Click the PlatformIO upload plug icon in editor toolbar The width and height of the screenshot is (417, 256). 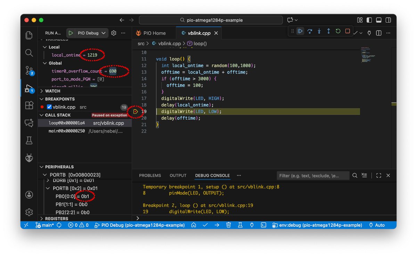[369, 33]
